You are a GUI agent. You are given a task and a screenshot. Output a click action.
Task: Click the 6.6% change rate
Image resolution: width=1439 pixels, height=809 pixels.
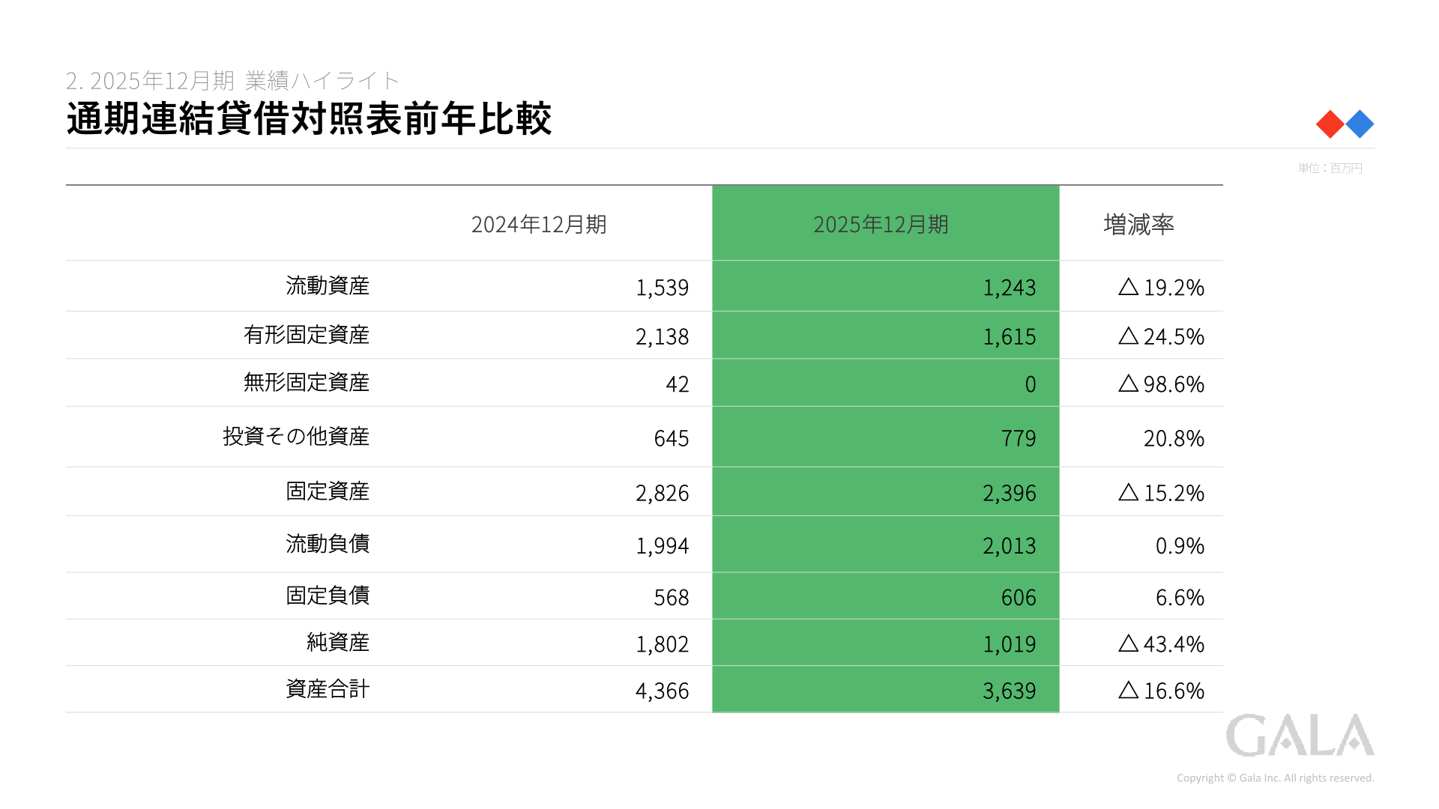[x=1180, y=598]
